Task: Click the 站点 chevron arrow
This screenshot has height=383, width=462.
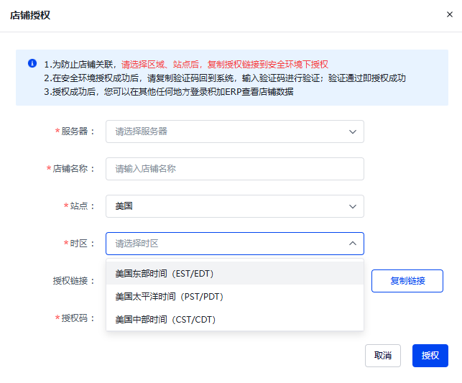Action: click(353, 206)
